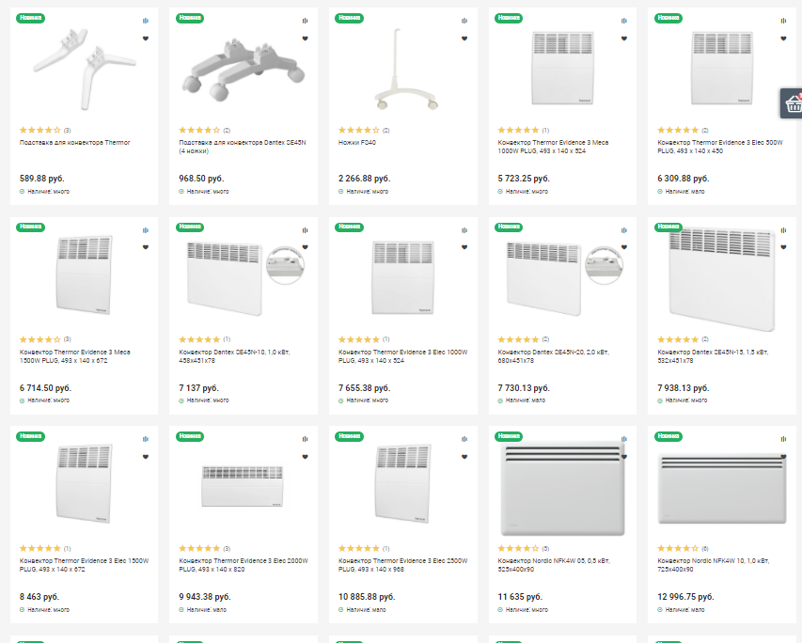Viewport: 802px width, 643px height.
Task: Click the wheeled Dantex SE45N stand image
Action: pos(244,69)
